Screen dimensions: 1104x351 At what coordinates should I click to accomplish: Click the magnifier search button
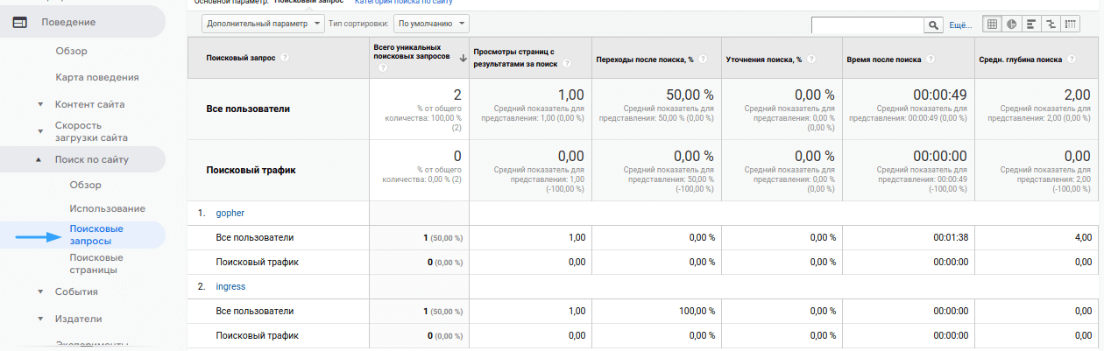(x=934, y=25)
